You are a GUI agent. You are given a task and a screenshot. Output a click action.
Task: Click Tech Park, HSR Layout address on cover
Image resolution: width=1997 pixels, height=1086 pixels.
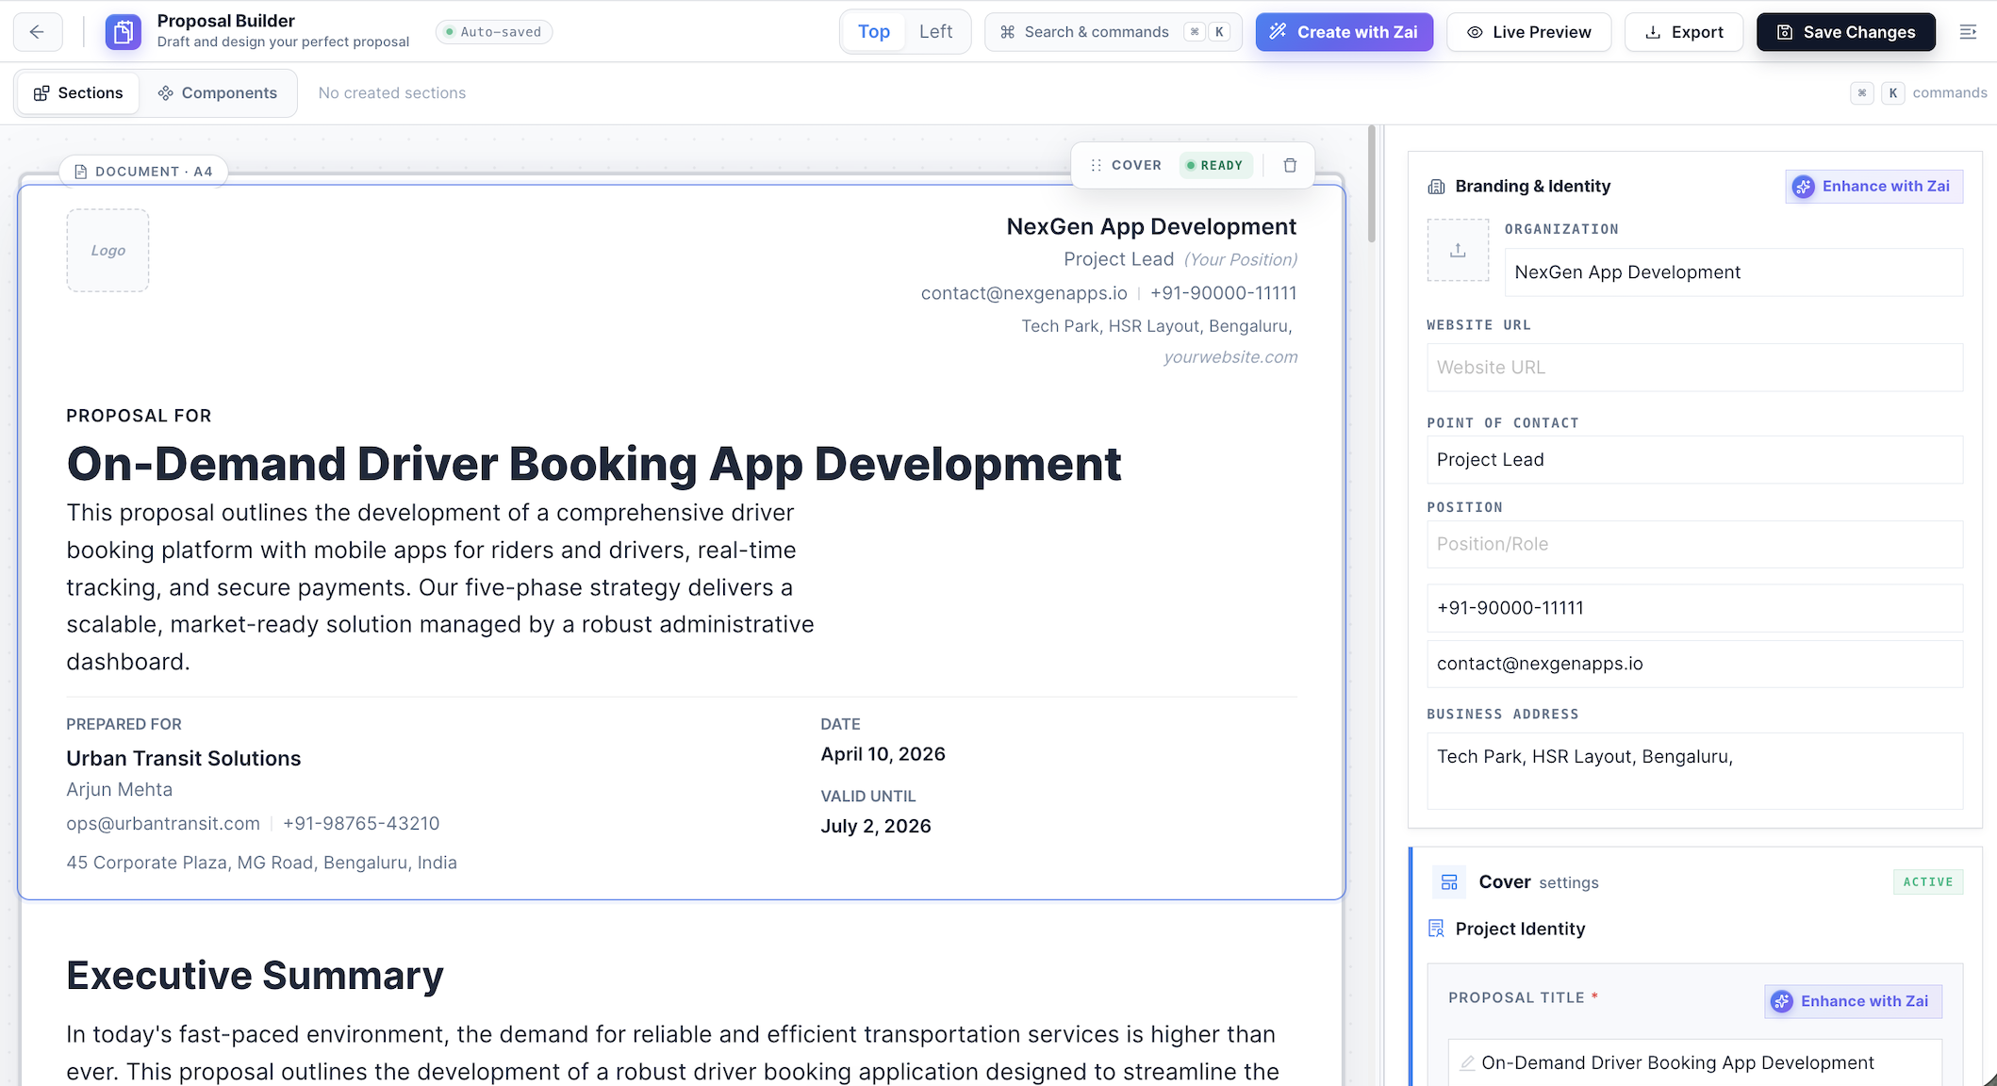1157,326
